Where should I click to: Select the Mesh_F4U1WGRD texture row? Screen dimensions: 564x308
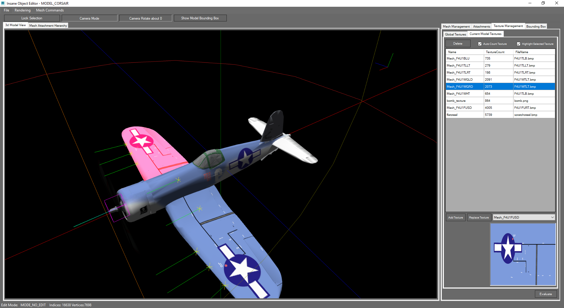(500, 87)
